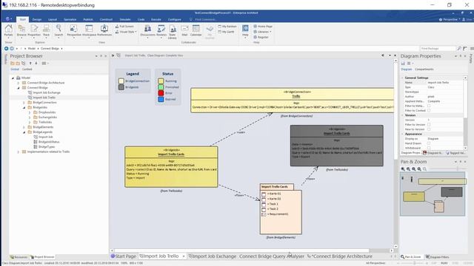474x266 pixels.
Task: Click the blue Expired legend swatch
Action: pyautogui.click(x=161, y=99)
